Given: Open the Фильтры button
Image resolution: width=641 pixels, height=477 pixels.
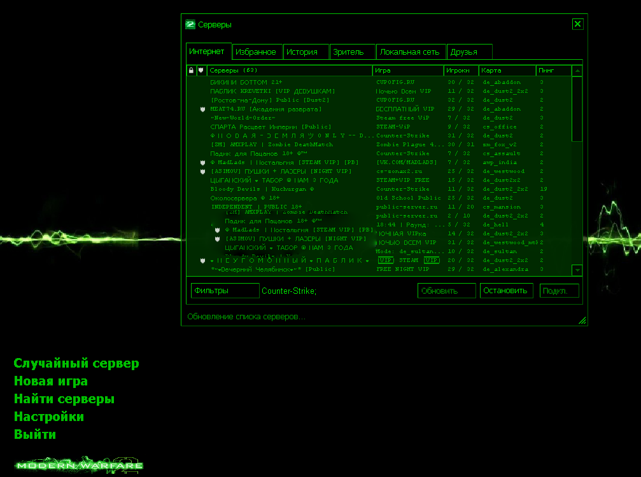Looking at the screenshot, I should [225, 291].
